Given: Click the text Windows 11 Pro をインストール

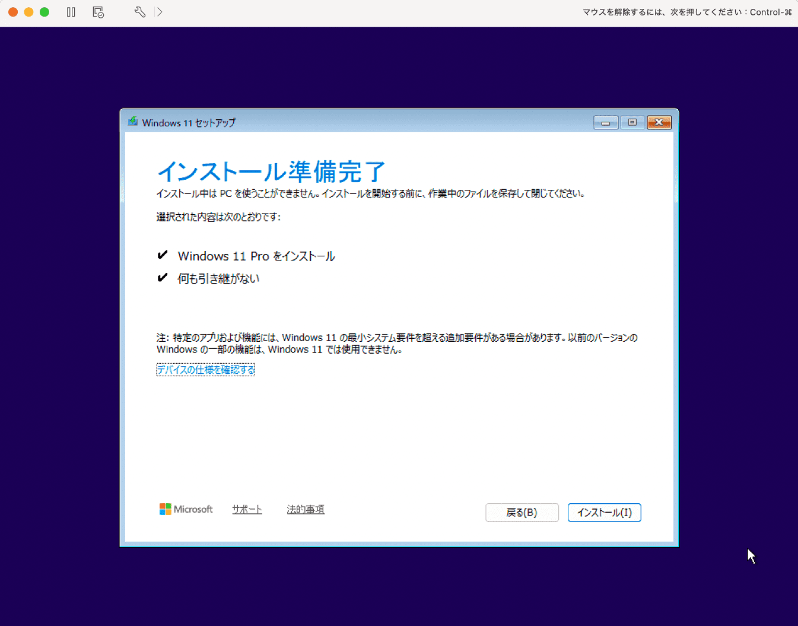Looking at the screenshot, I should pos(256,256).
